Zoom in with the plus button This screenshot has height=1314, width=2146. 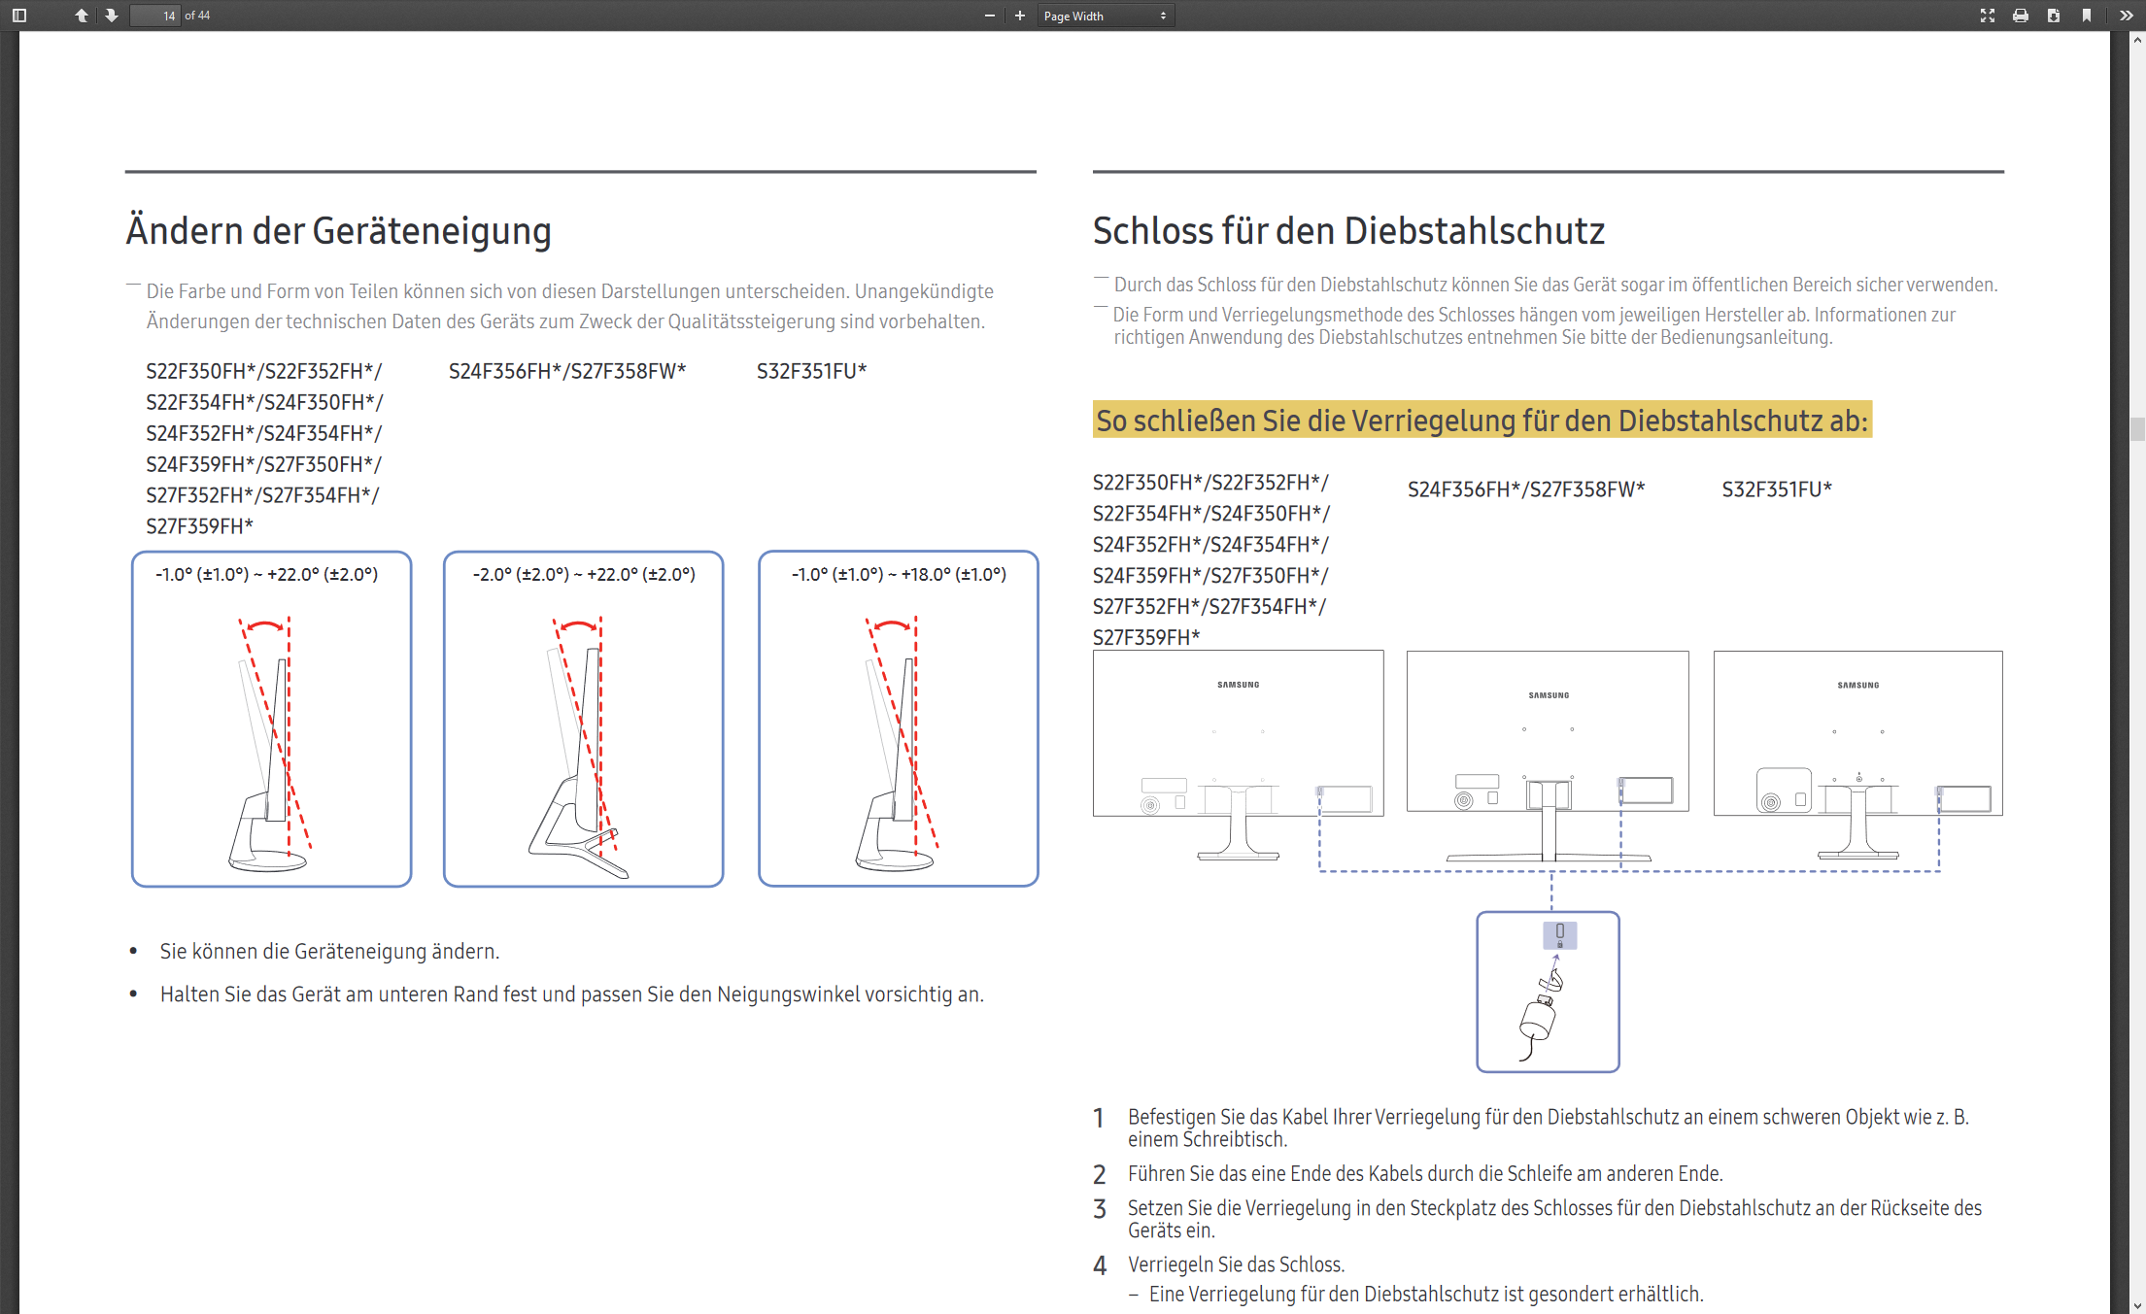point(1020,16)
